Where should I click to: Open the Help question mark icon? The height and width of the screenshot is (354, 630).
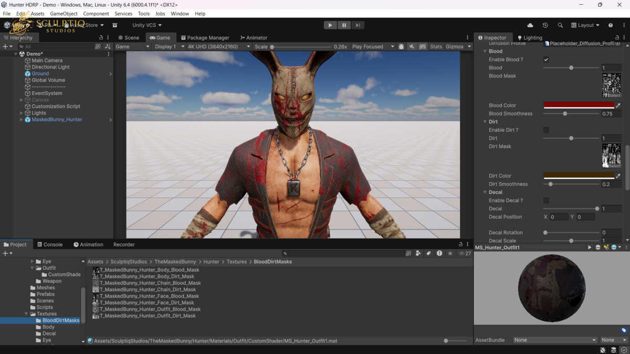pyautogui.click(x=610, y=25)
